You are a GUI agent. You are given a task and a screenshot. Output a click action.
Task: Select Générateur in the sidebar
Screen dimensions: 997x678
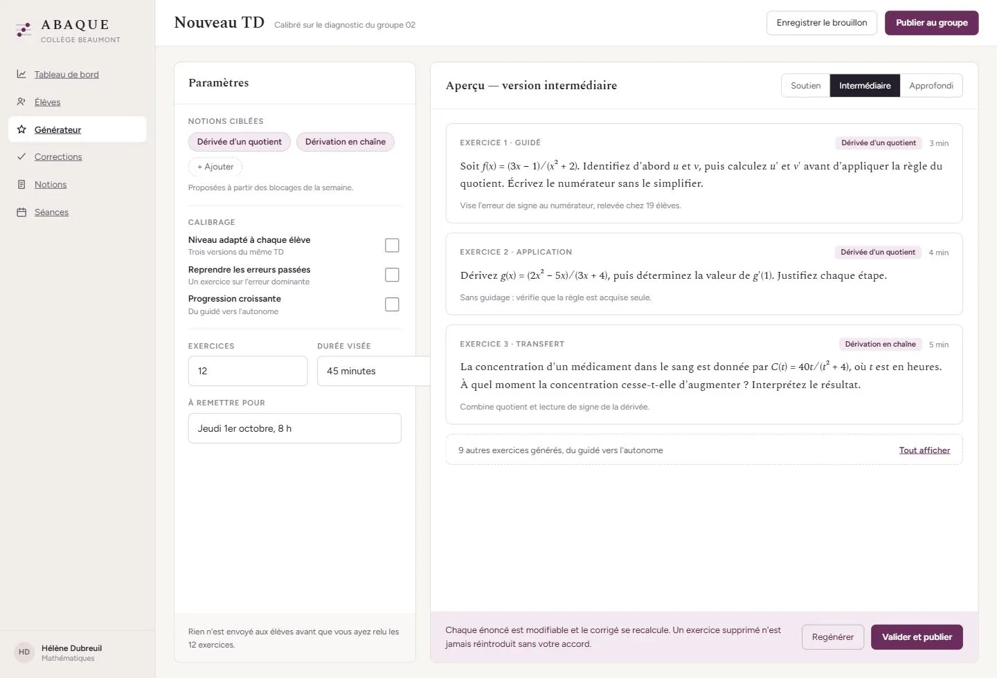point(78,129)
